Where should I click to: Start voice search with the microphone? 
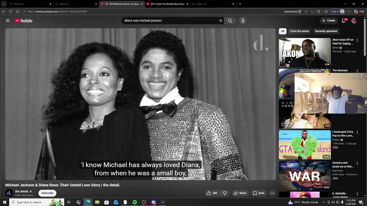pos(243,21)
